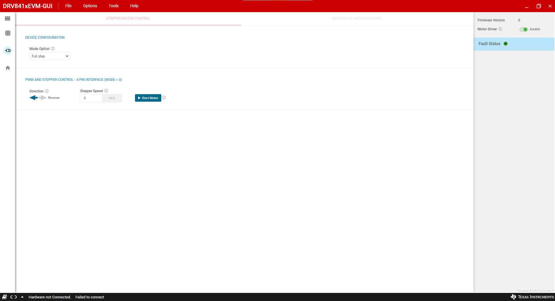555x301 pixels.
Task: Open the hamburger navigation menu
Action: coord(8,18)
